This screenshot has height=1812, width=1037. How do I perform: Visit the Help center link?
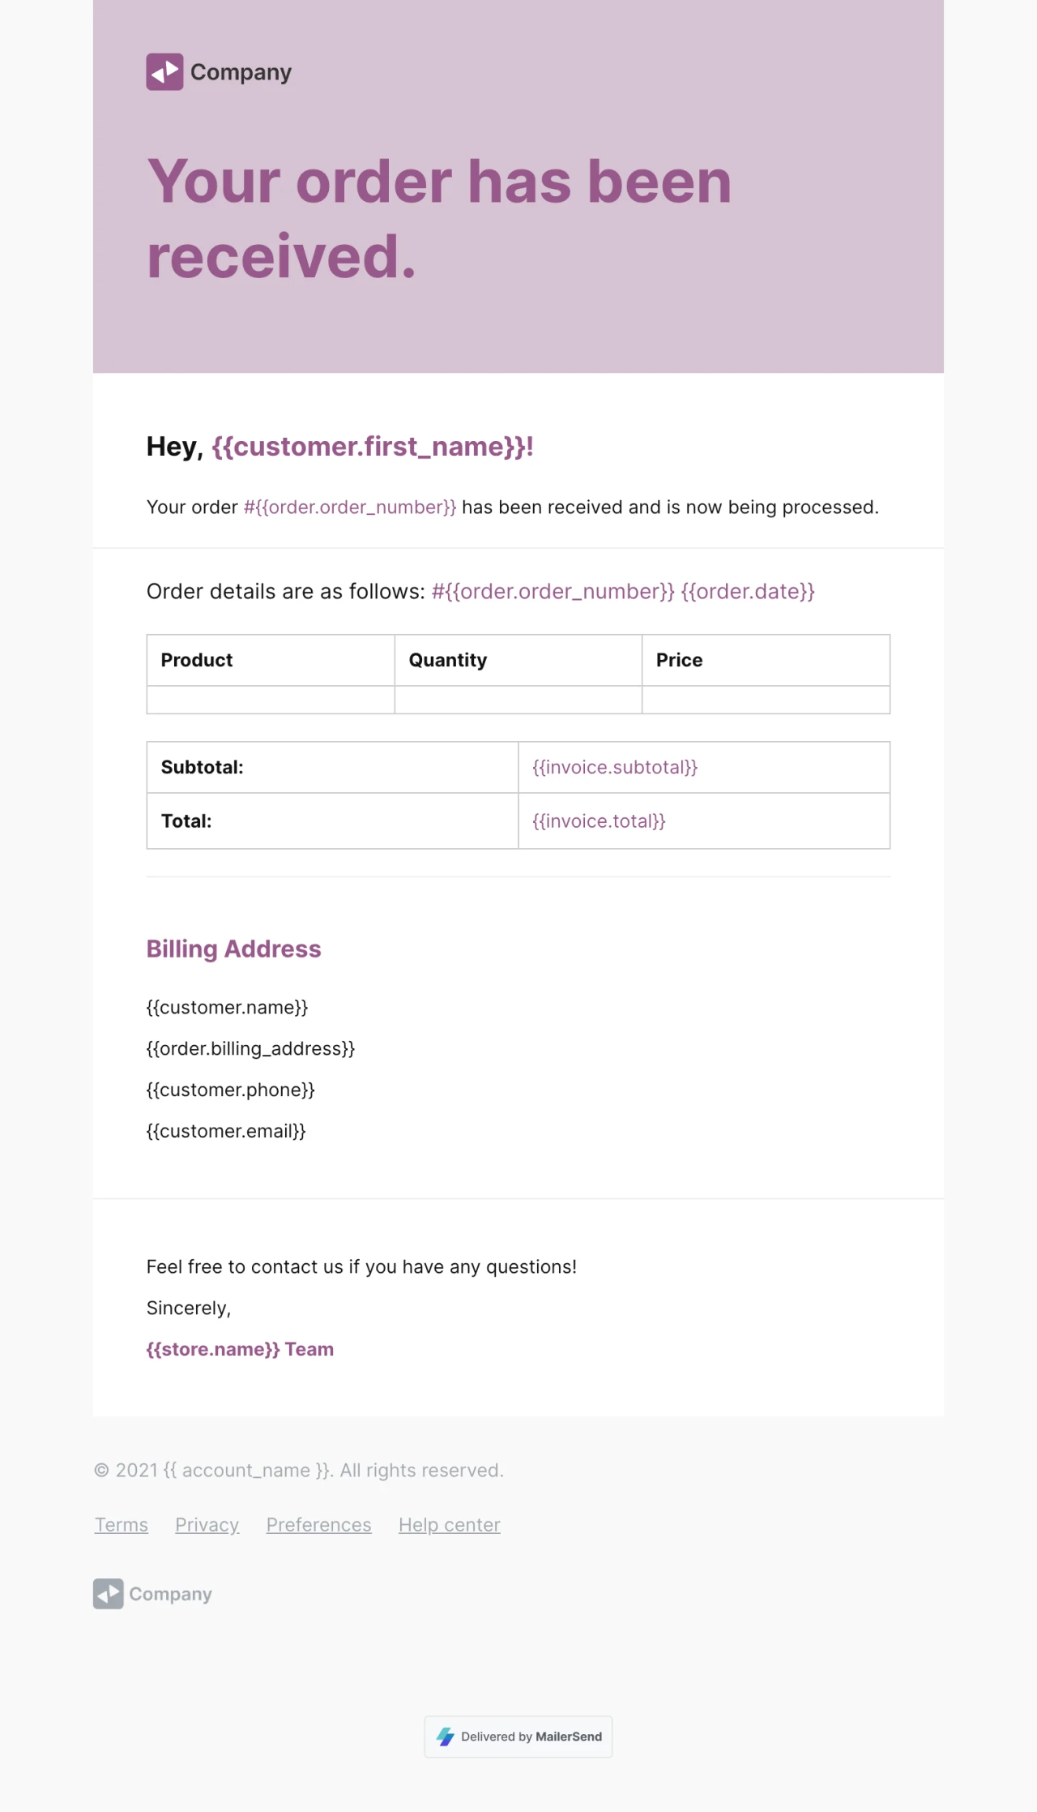[x=449, y=1525]
